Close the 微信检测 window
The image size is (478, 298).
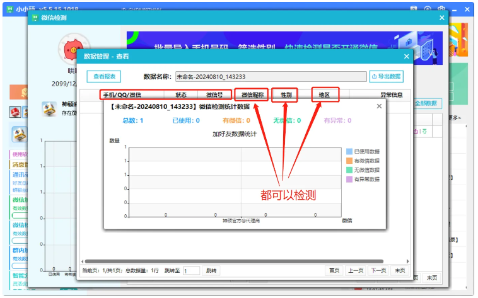441,18
